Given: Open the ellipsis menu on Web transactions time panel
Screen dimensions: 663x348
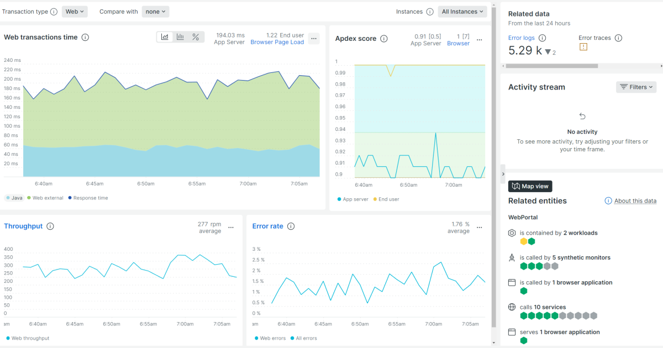Looking at the screenshot, I should point(313,39).
